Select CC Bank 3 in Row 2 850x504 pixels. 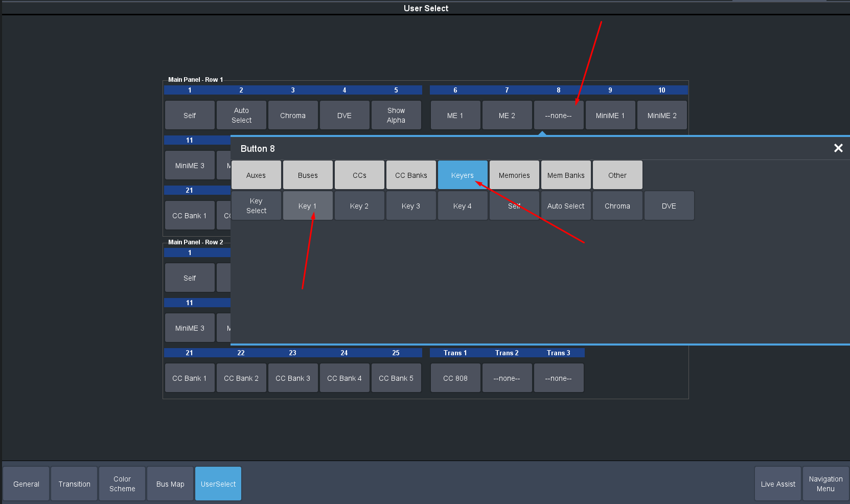292,378
